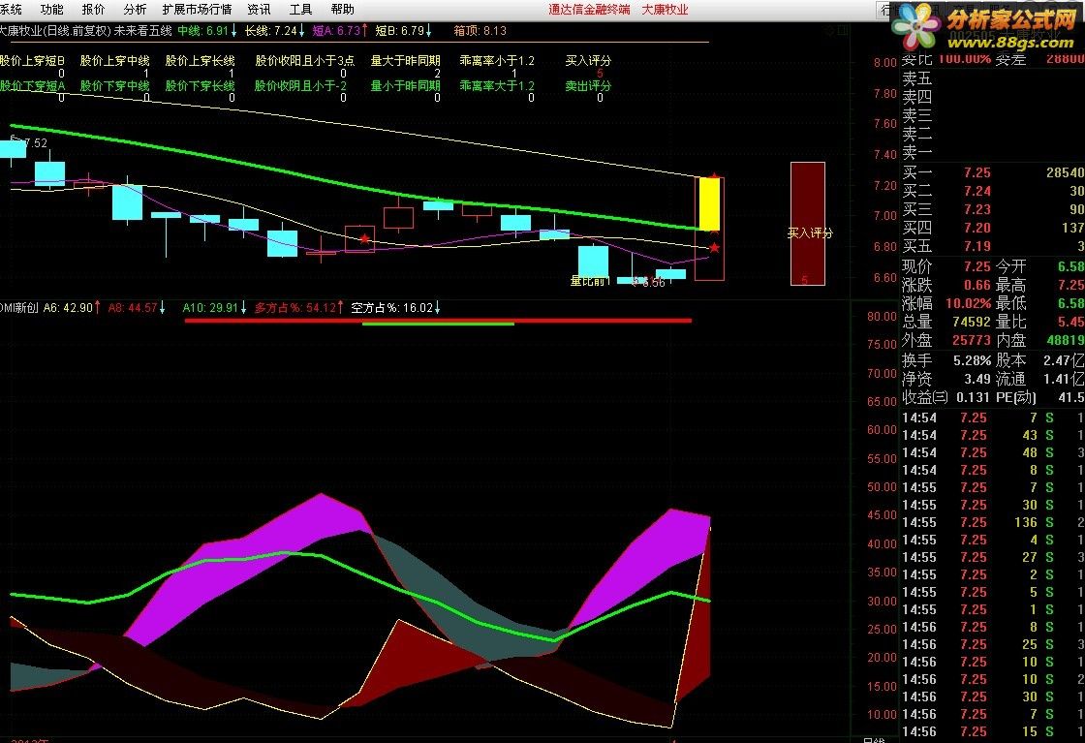The width and height of the screenshot is (1085, 743).
Task: Click the 空方占%: 16.02 value
Action: click(396, 308)
